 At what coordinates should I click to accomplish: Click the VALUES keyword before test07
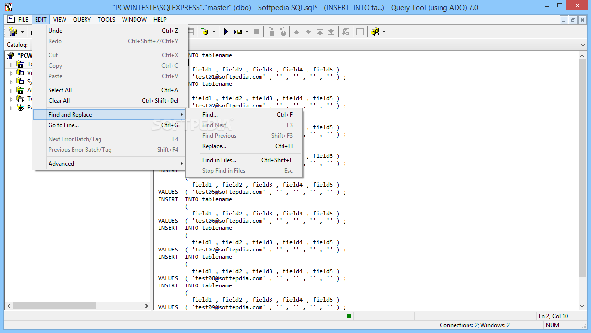[168, 250]
